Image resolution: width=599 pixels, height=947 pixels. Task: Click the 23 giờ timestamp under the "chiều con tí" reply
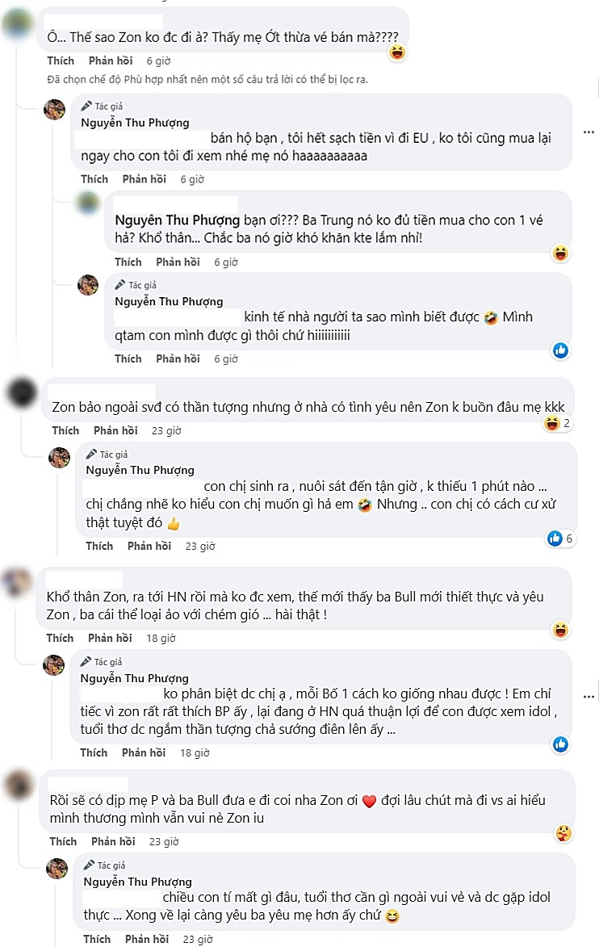coord(197,939)
